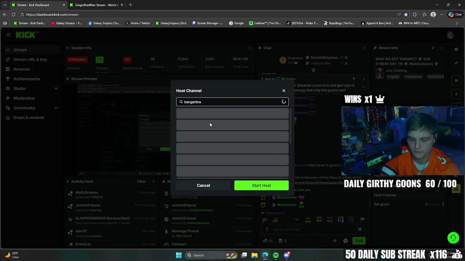Open the emoji picker in chat input
The height and width of the screenshot is (261, 465).
click(360, 229)
